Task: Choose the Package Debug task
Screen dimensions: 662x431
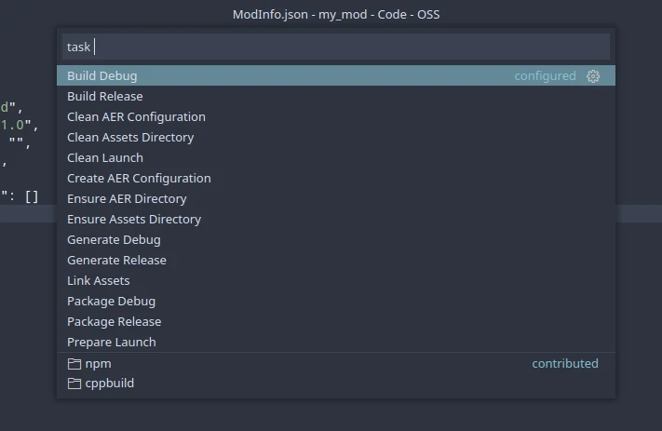Action: pos(336,301)
